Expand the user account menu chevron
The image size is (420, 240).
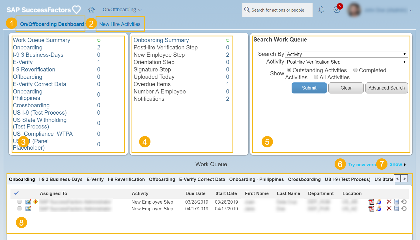pyautogui.click(x=411, y=10)
